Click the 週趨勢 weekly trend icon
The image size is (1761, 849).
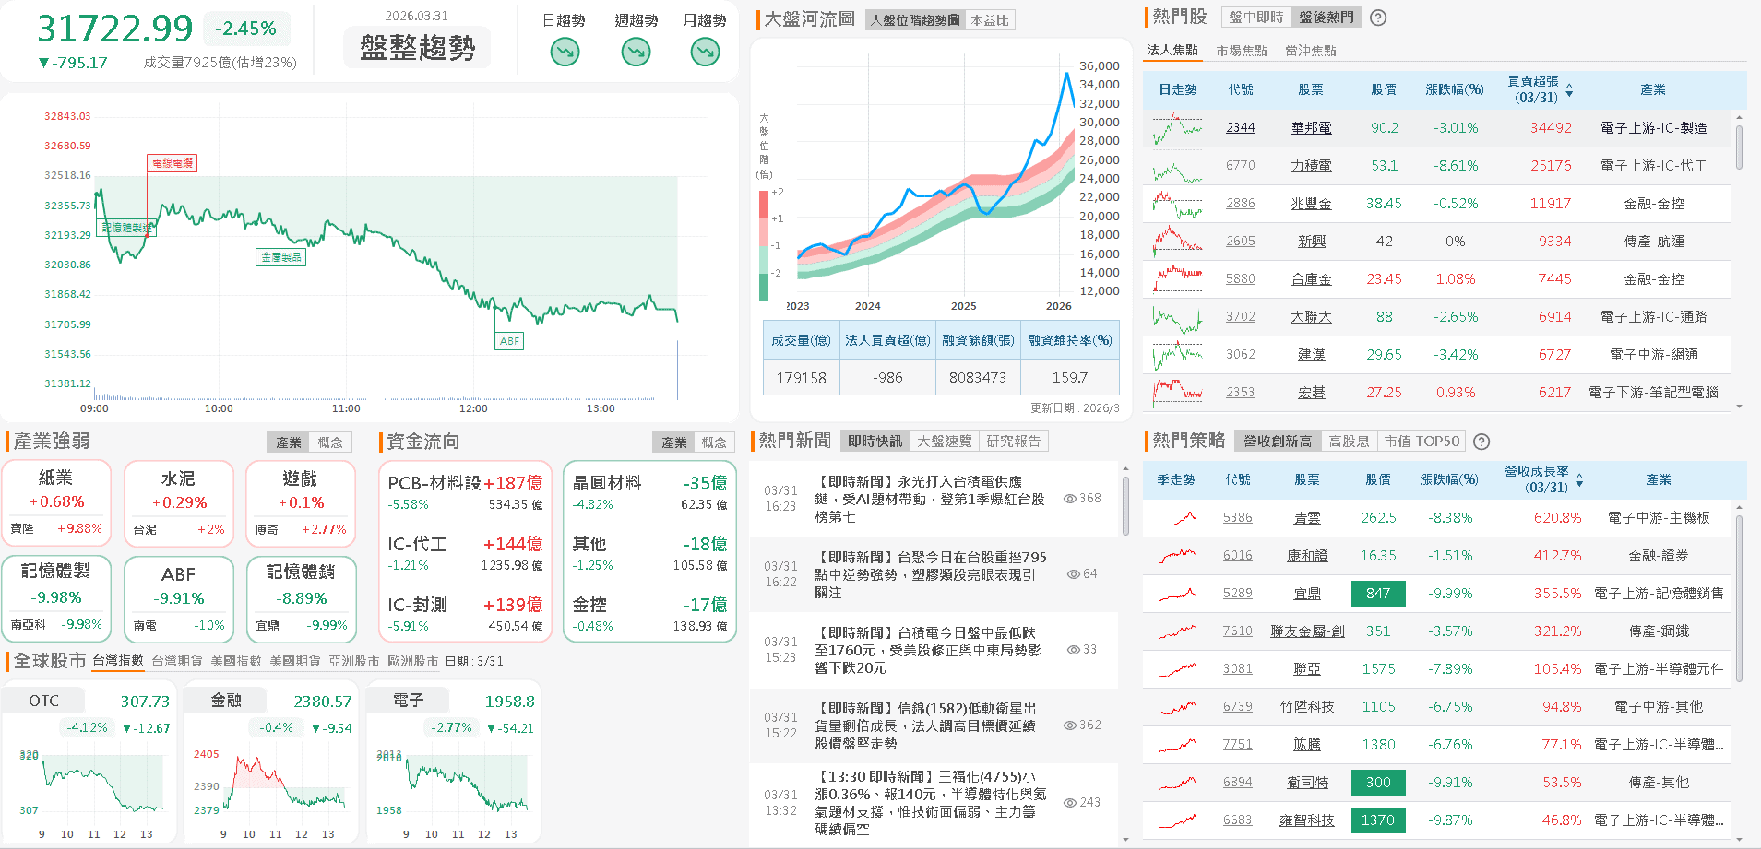pyautogui.click(x=635, y=52)
